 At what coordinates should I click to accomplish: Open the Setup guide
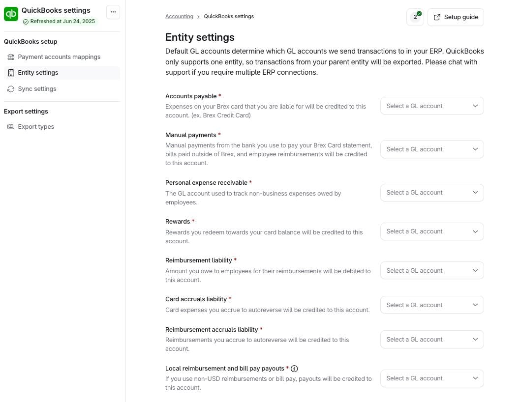[x=456, y=17]
